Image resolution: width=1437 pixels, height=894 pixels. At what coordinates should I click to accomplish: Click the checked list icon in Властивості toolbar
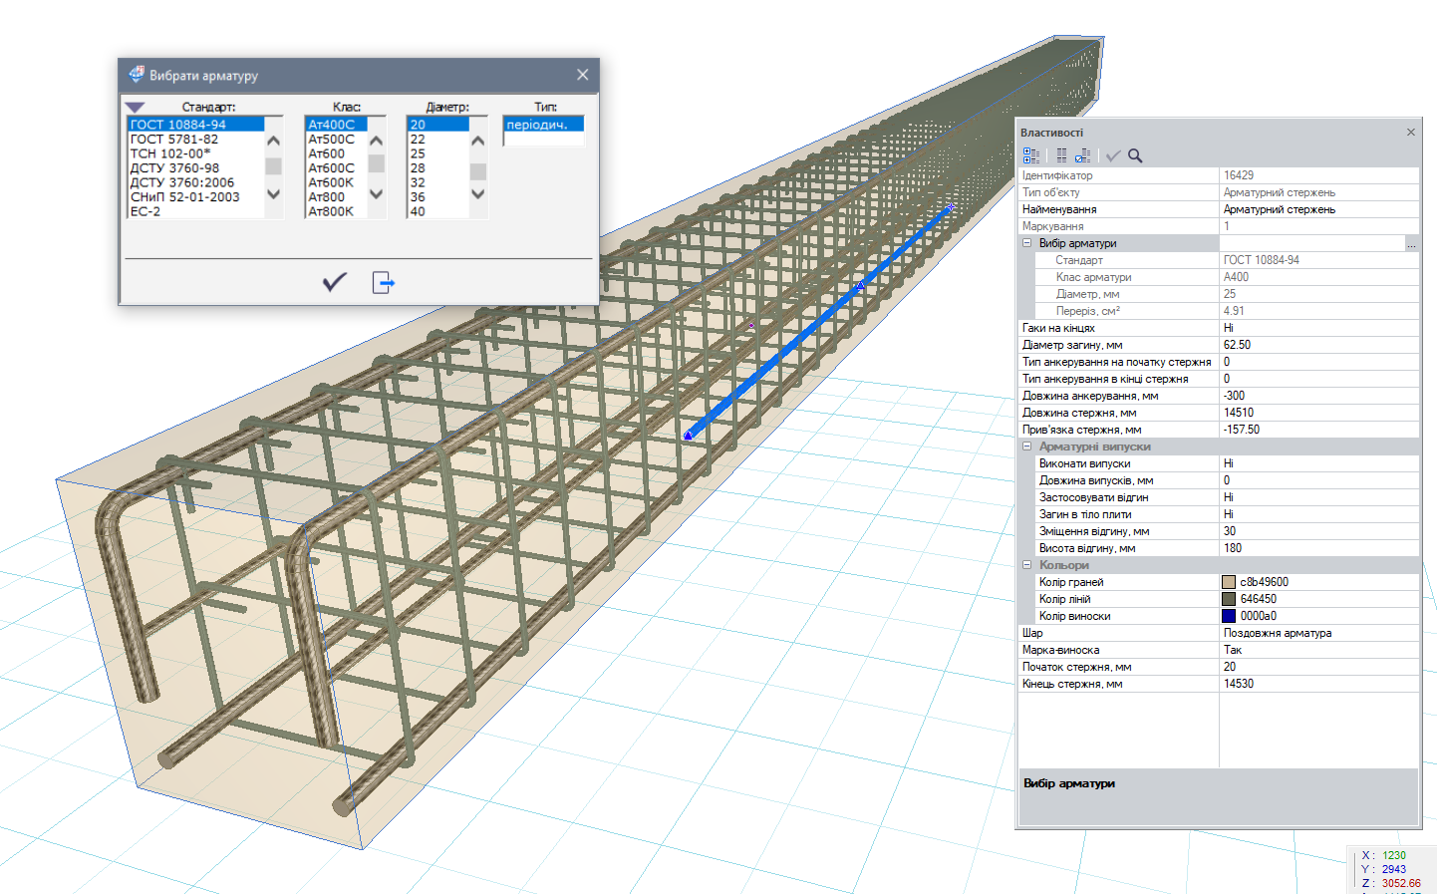[x=1083, y=155]
